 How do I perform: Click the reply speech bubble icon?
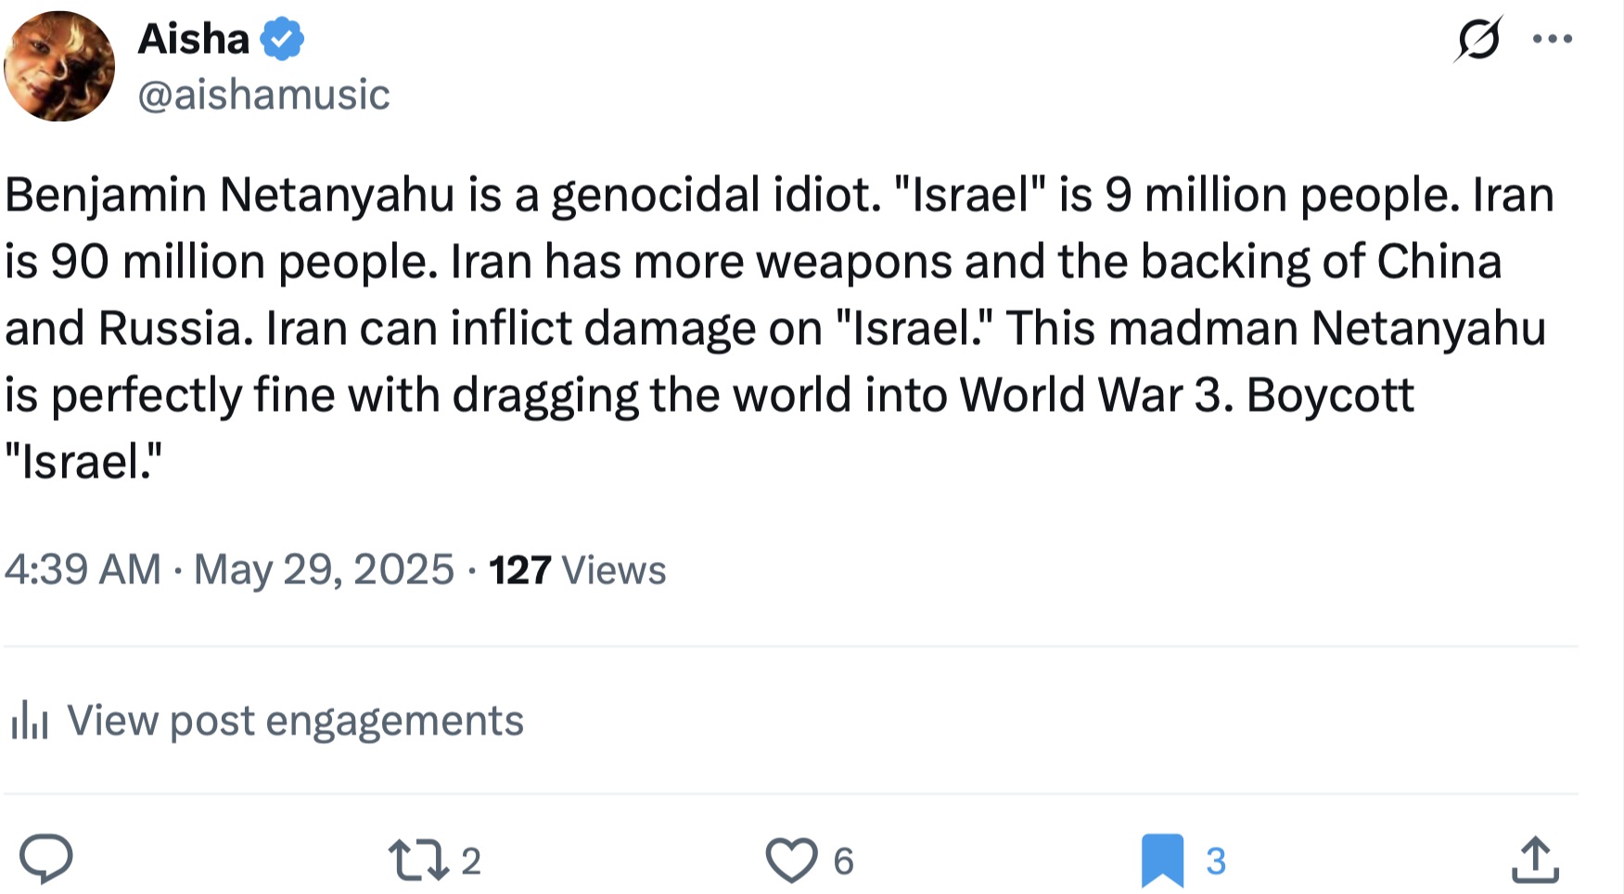coord(46,859)
